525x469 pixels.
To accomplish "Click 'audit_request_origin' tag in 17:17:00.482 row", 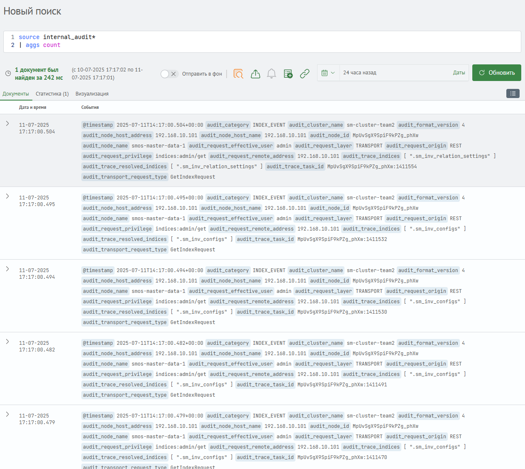I will [416, 364].
